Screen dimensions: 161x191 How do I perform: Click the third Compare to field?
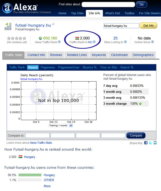(x=88, y=135)
